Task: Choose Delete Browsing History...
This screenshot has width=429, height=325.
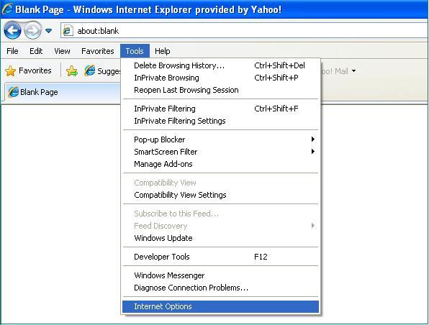Action: [x=220, y=65]
